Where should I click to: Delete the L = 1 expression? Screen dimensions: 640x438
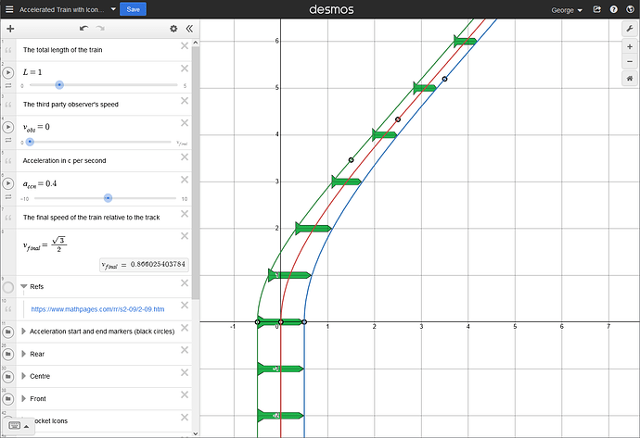[185, 68]
